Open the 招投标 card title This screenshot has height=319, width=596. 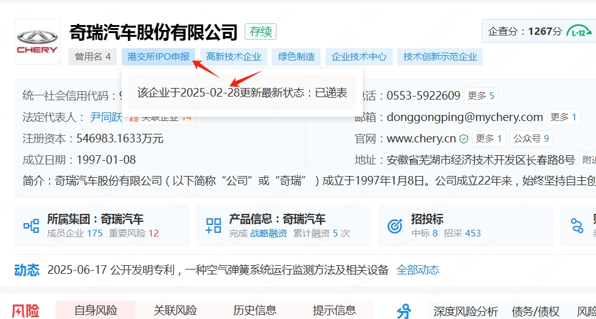point(427,219)
